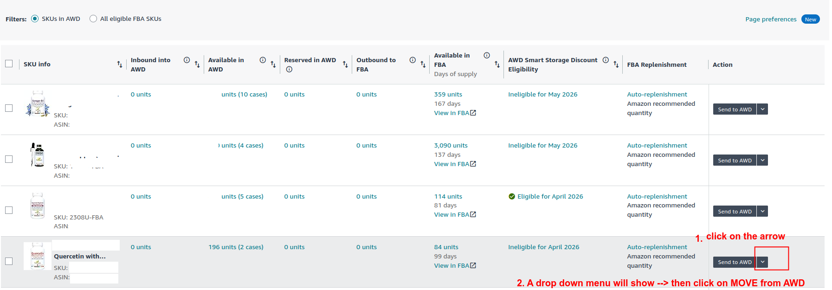
Task: Click Auto-replenishment link in the third row
Action: 657,197
